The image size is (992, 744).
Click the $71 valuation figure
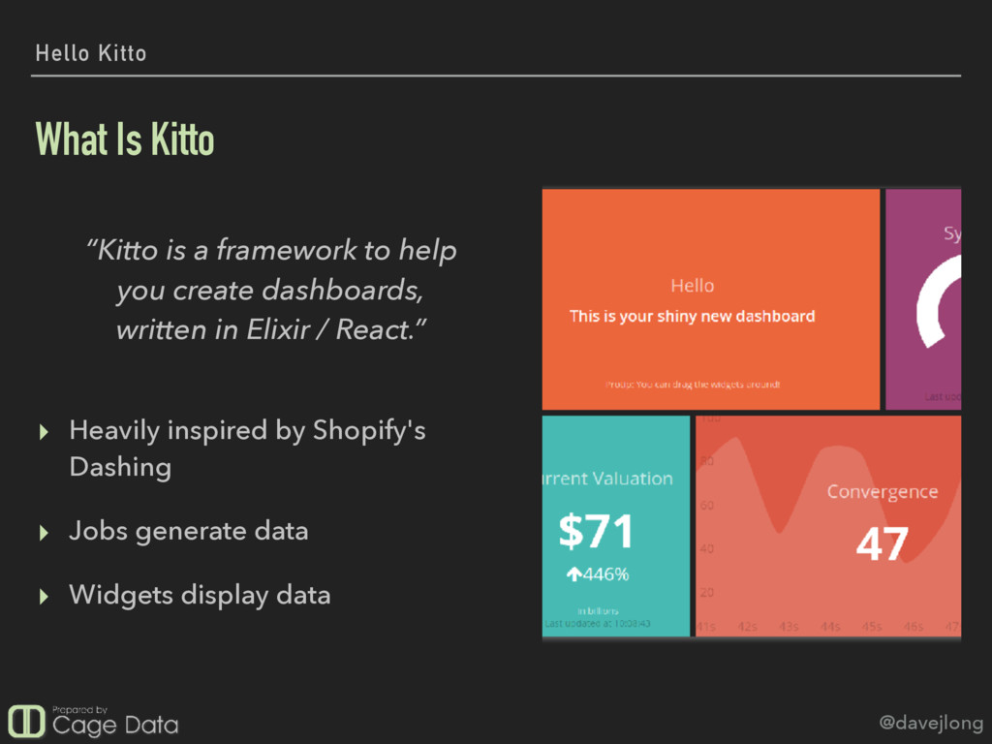(596, 531)
